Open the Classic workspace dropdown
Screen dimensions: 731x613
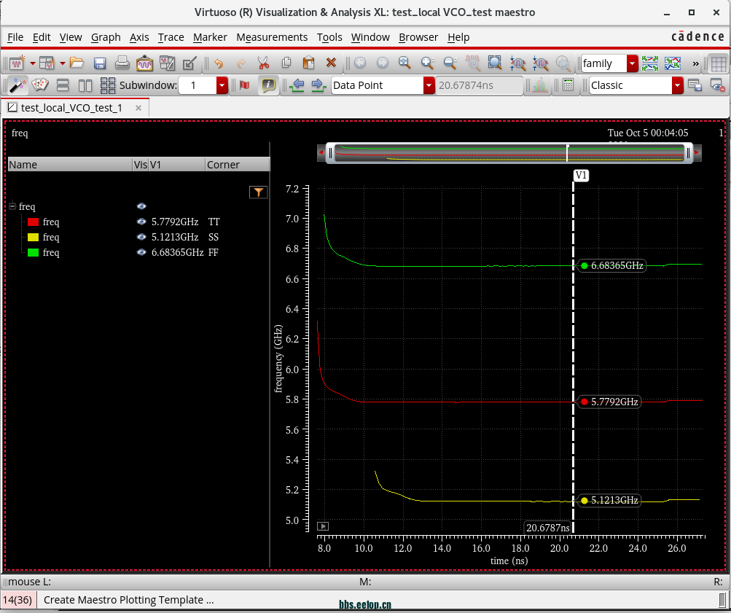coord(677,85)
